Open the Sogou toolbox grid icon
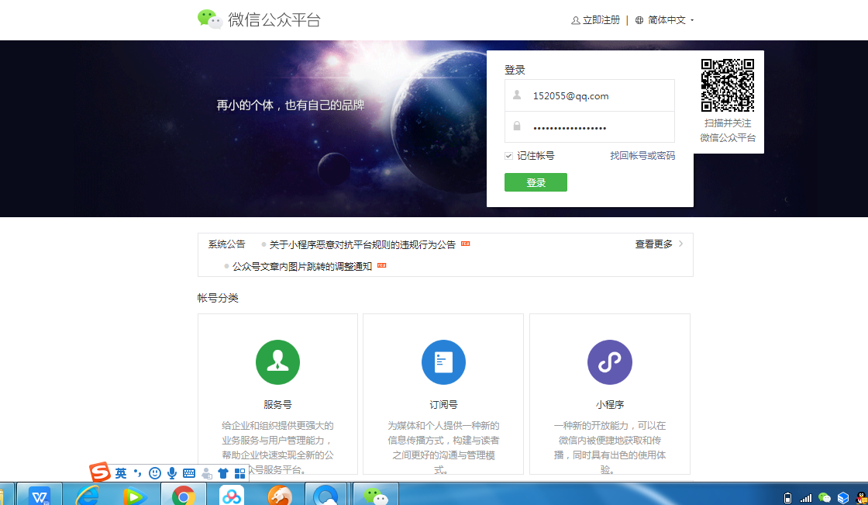This screenshot has width=868, height=505. tap(239, 473)
